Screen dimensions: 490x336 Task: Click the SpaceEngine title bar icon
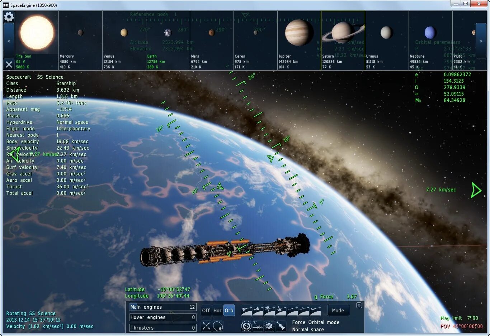pyautogui.click(x=6, y=5)
